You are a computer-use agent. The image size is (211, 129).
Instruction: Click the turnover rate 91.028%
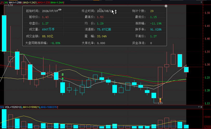click(x=156, y=29)
